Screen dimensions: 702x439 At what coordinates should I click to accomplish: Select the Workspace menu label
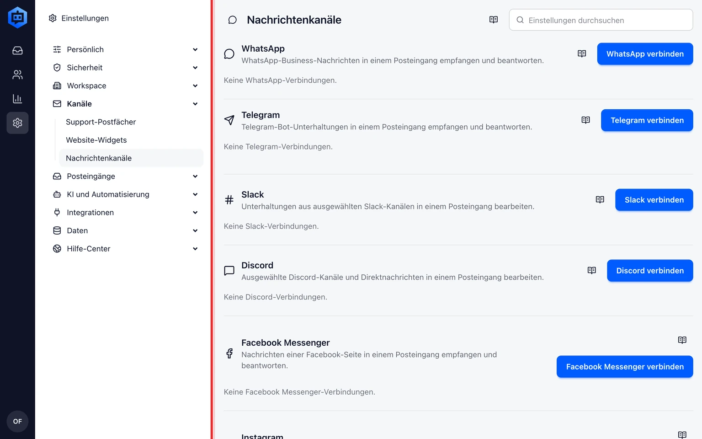[x=86, y=86]
